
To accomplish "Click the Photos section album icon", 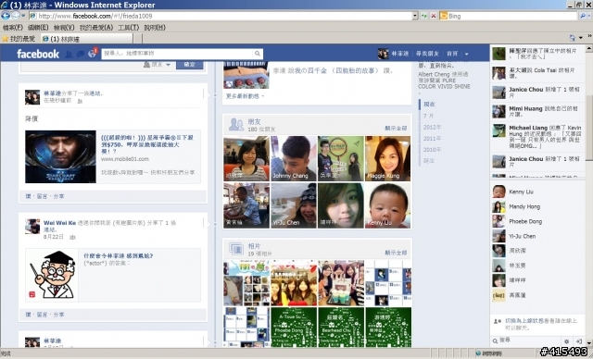I will point(236,249).
